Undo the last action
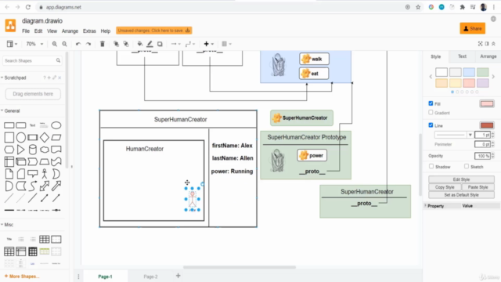 pyautogui.click(x=78, y=44)
